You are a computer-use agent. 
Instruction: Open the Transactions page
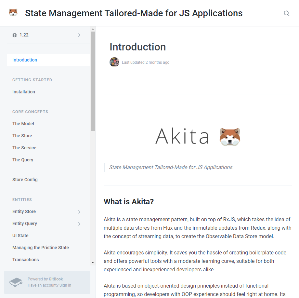click(x=26, y=260)
